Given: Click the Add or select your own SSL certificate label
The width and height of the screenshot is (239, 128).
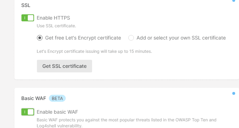Looking at the screenshot, I should [x=181, y=38].
